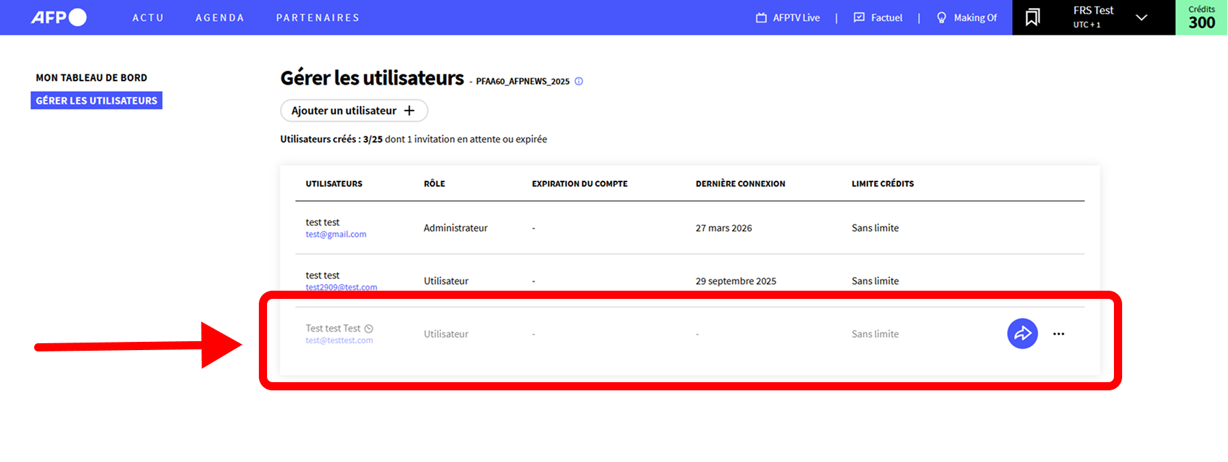
Task: Expand the FRS Test account dropdown chevron
Action: coord(1141,18)
